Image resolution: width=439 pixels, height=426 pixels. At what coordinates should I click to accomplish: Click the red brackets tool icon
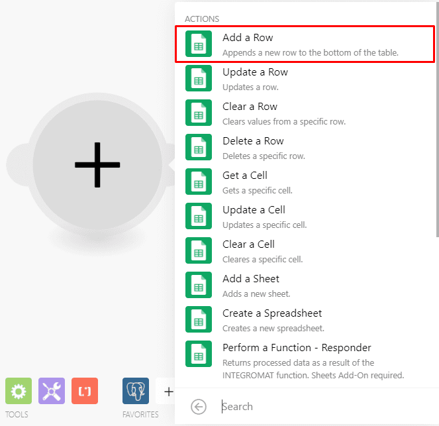(85, 391)
